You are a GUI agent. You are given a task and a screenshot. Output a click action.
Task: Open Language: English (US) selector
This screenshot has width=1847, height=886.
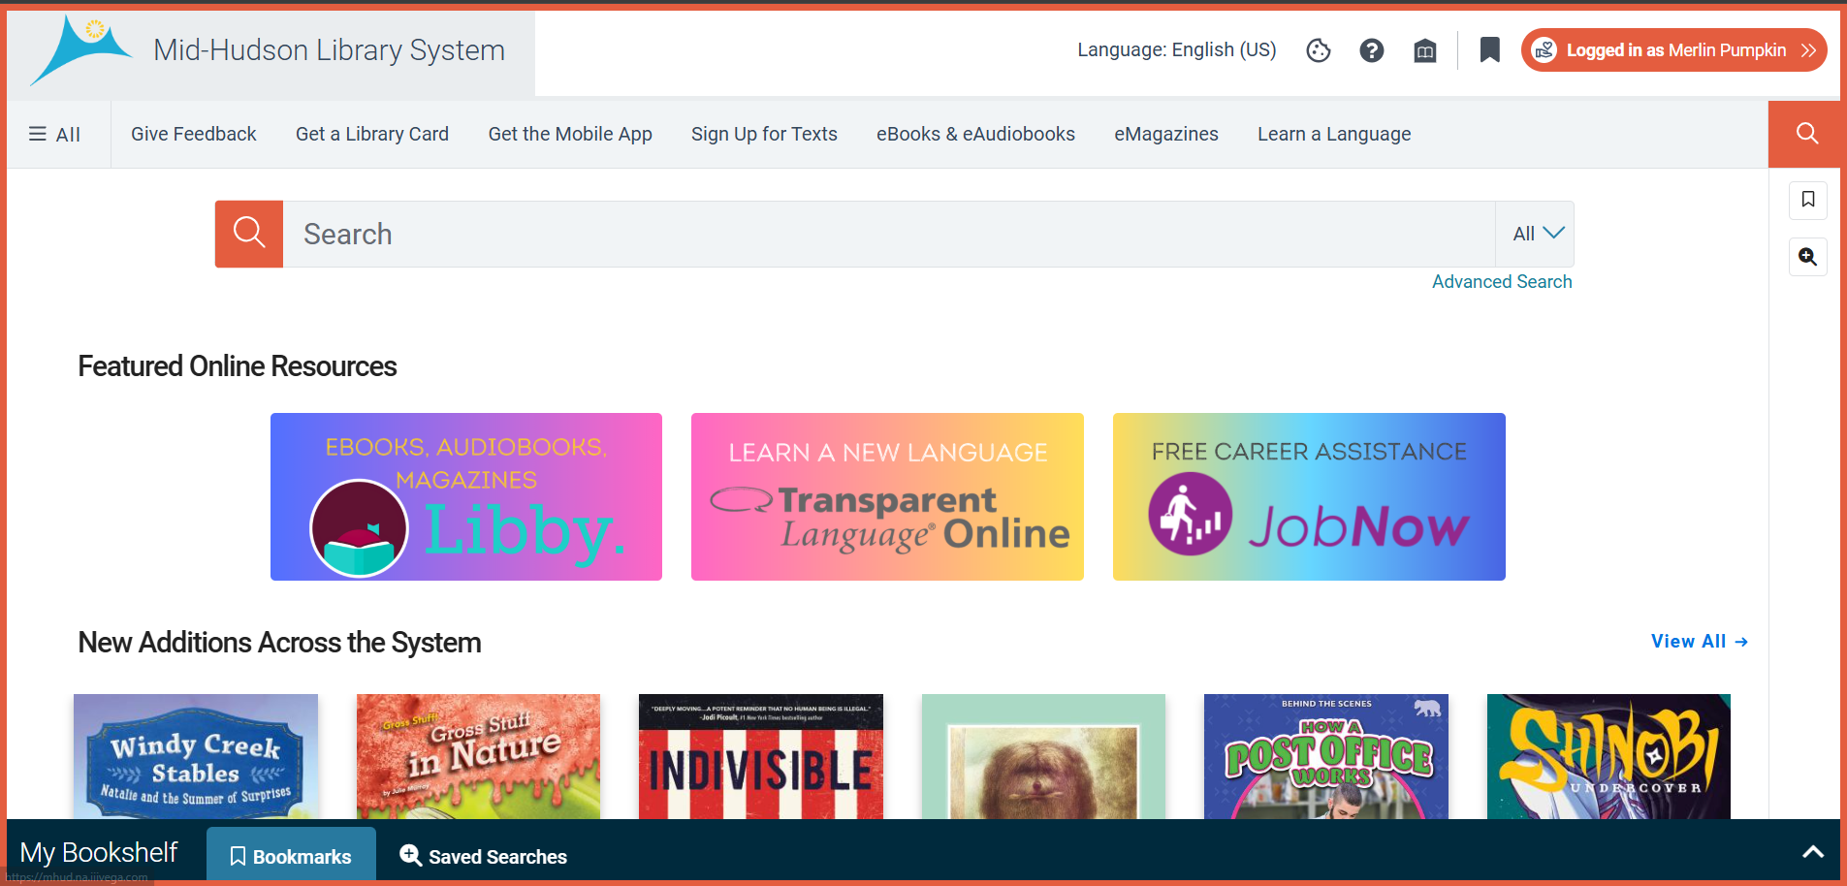[1177, 50]
